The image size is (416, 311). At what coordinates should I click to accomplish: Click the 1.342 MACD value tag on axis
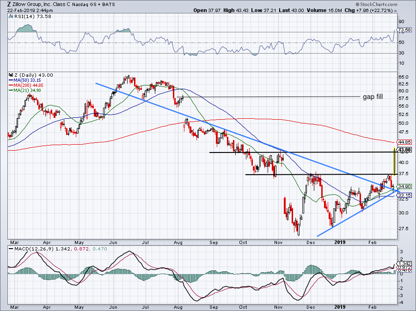(x=404, y=263)
